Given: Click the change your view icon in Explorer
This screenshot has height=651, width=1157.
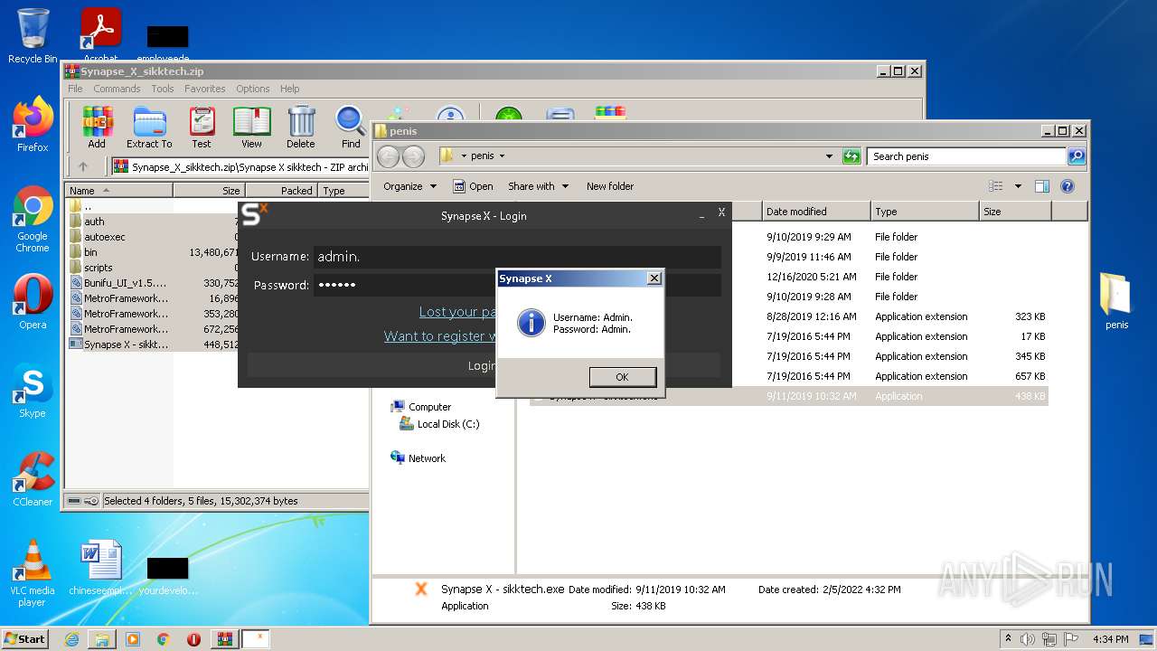Looking at the screenshot, I should coord(996,186).
